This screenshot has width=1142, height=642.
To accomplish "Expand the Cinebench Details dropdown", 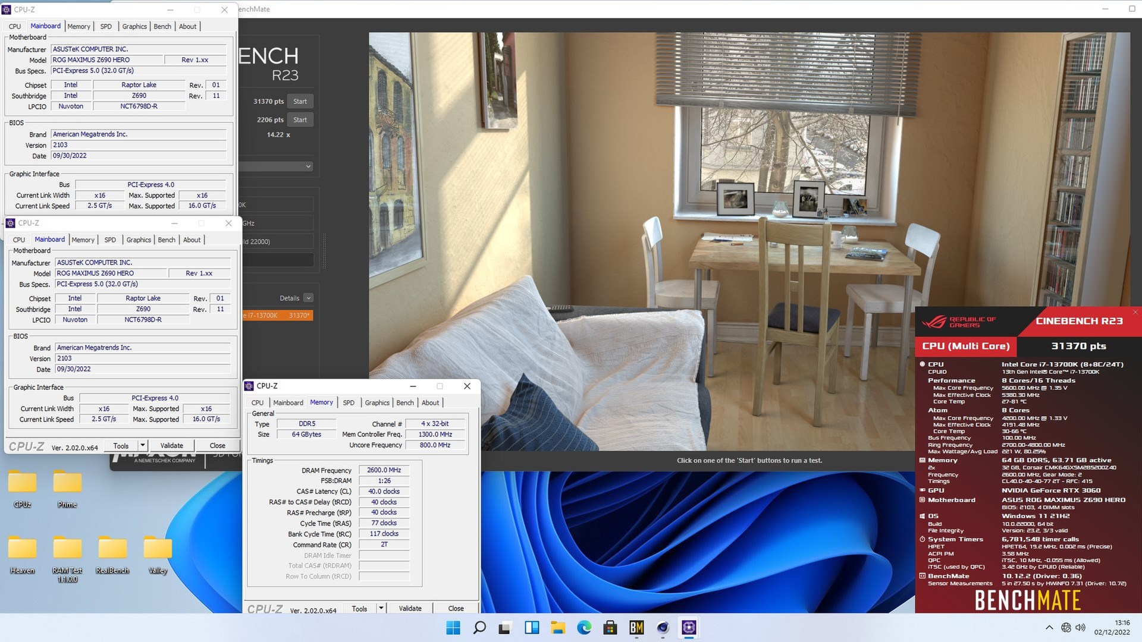I will (x=308, y=298).
